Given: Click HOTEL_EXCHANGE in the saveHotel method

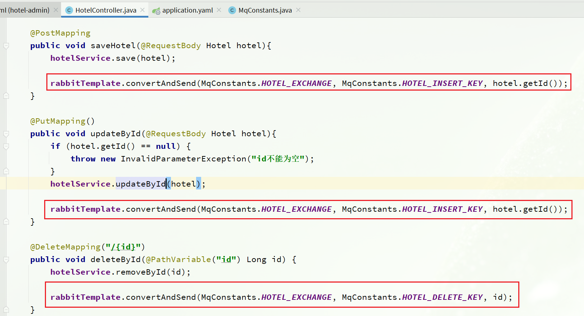Looking at the screenshot, I should (296, 83).
